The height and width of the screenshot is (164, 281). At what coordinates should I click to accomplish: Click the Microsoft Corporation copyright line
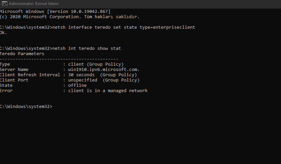point(70,17)
